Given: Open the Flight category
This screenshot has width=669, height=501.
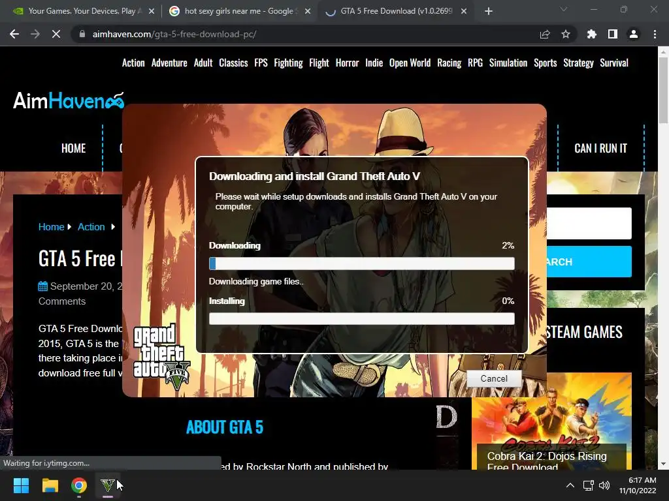Looking at the screenshot, I should pyautogui.click(x=319, y=63).
